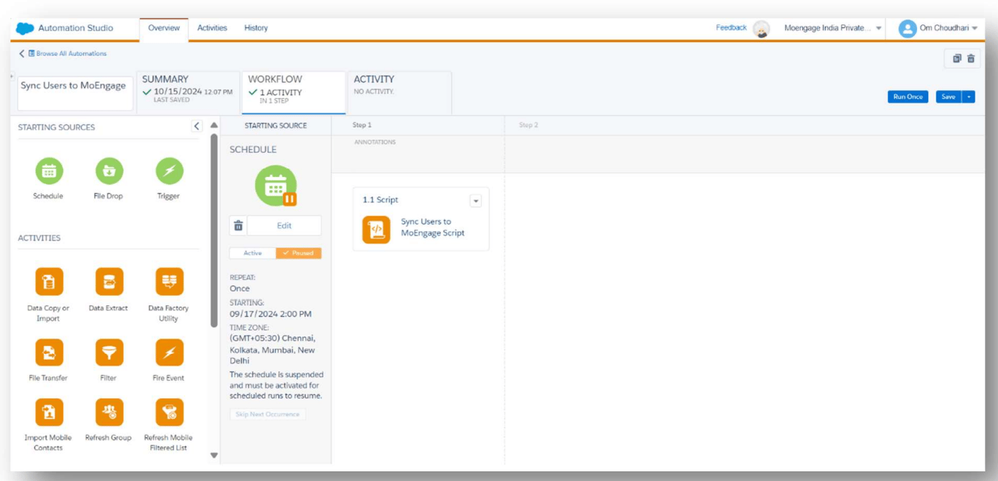This screenshot has height=481, width=998.
Task: Choose the Refresh Group activity icon
Action: click(x=109, y=412)
